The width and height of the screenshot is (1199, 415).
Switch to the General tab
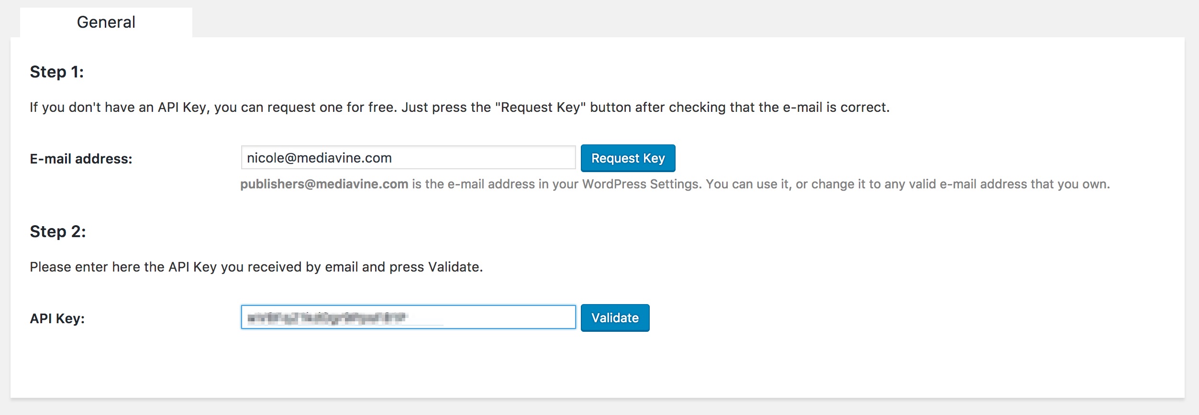(x=106, y=22)
